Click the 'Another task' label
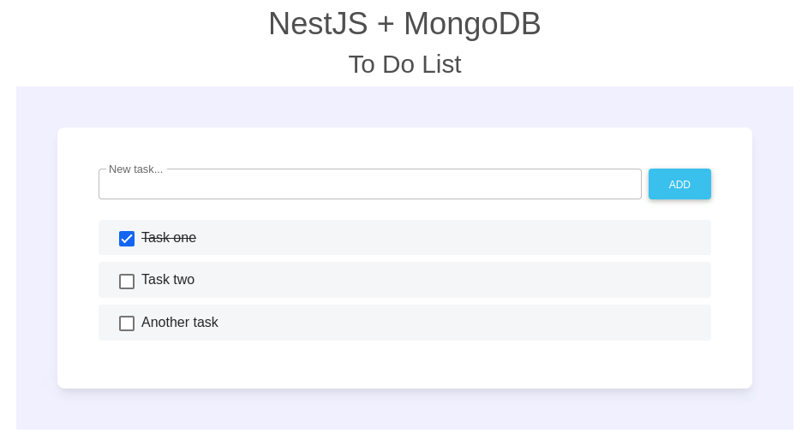Screen dimensions: 808x439 [180, 322]
